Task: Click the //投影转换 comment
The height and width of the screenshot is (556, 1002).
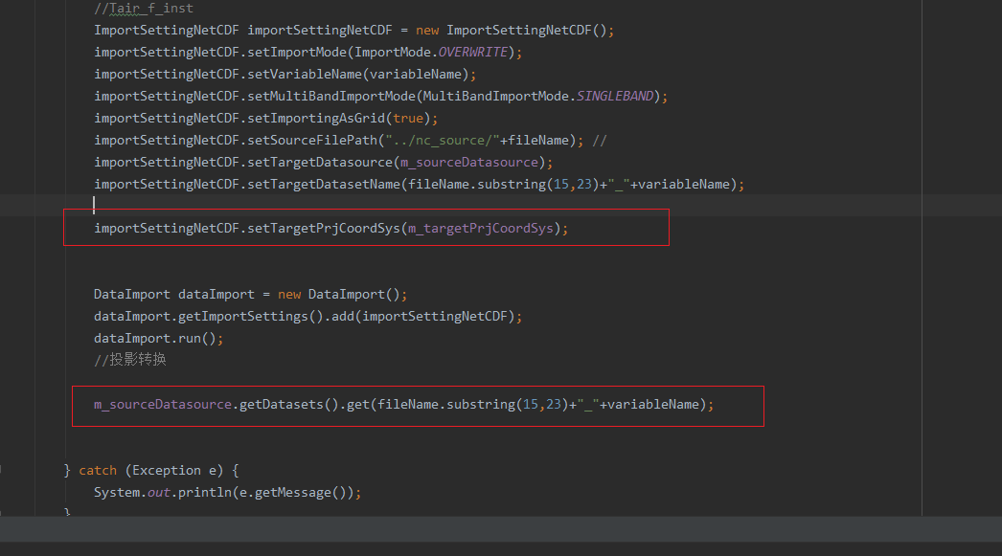Action: click(x=129, y=360)
